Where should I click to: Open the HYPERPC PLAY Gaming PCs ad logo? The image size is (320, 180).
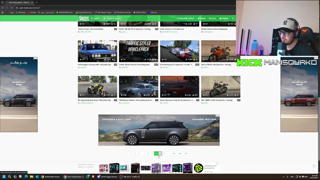click(x=199, y=168)
